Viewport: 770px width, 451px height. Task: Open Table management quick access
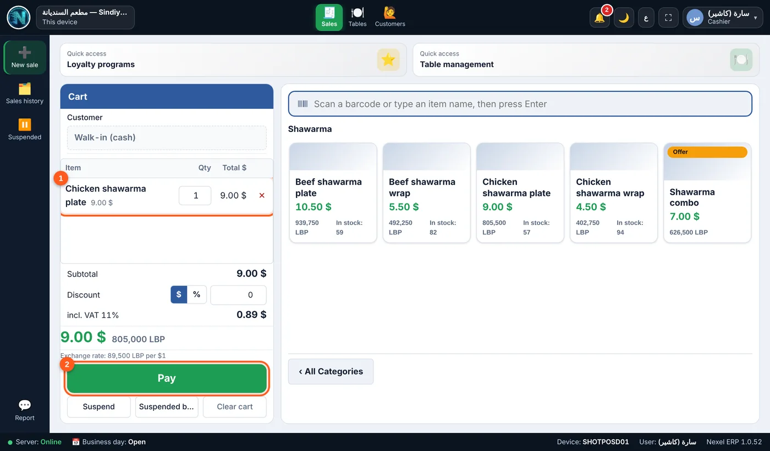pos(586,59)
